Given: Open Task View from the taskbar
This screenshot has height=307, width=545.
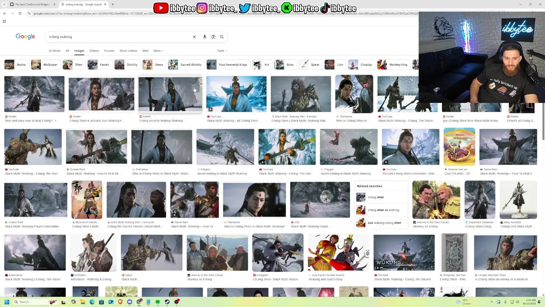Looking at the screenshot, I should [x=63, y=302].
